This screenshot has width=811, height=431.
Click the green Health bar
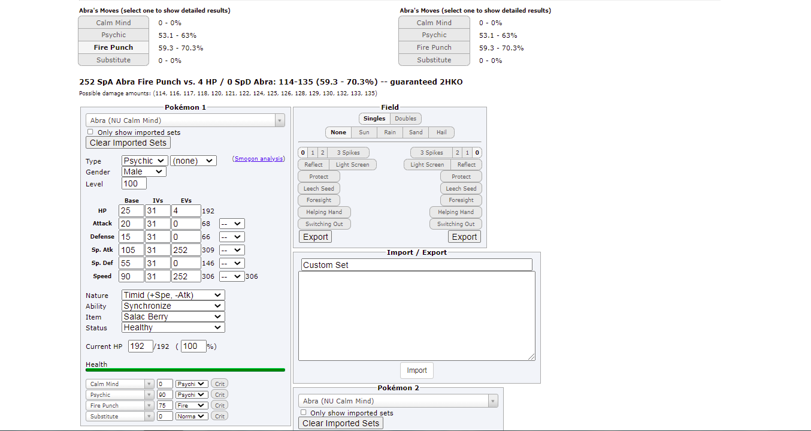185,370
